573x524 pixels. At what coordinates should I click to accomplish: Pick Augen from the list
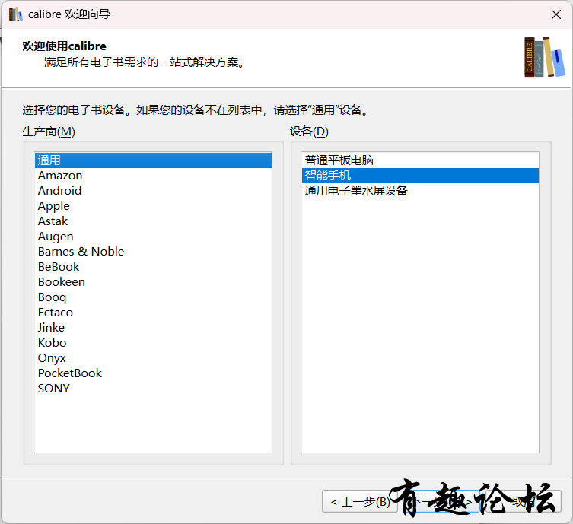tap(153, 237)
